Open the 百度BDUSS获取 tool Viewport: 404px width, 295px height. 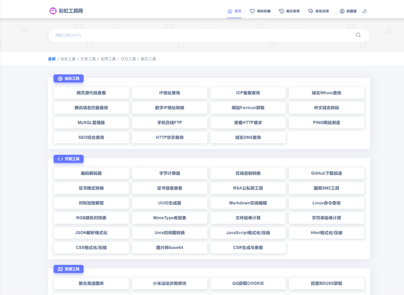tap(327, 283)
